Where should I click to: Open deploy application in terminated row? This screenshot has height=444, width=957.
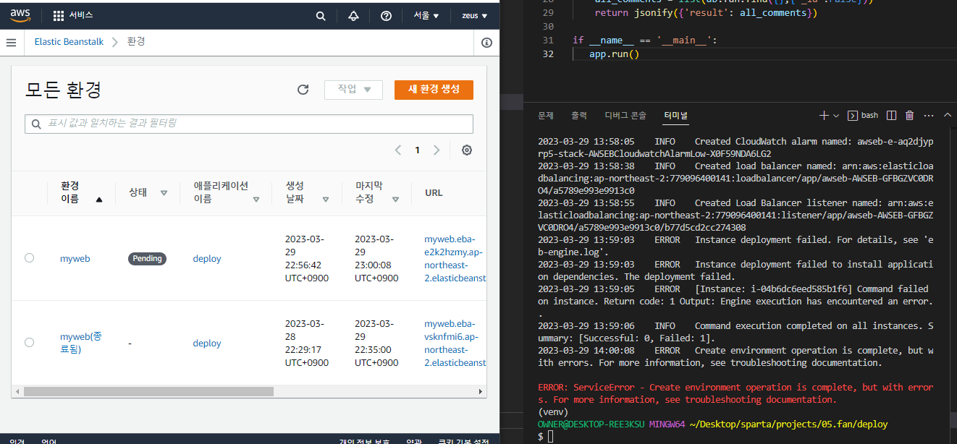click(x=207, y=343)
